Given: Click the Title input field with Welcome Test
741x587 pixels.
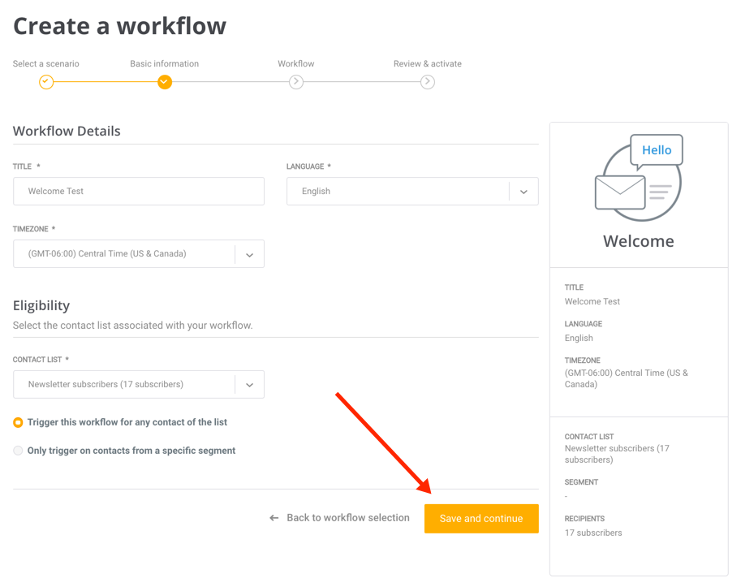Looking at the screenshot, I should click(x=139, y=192).
